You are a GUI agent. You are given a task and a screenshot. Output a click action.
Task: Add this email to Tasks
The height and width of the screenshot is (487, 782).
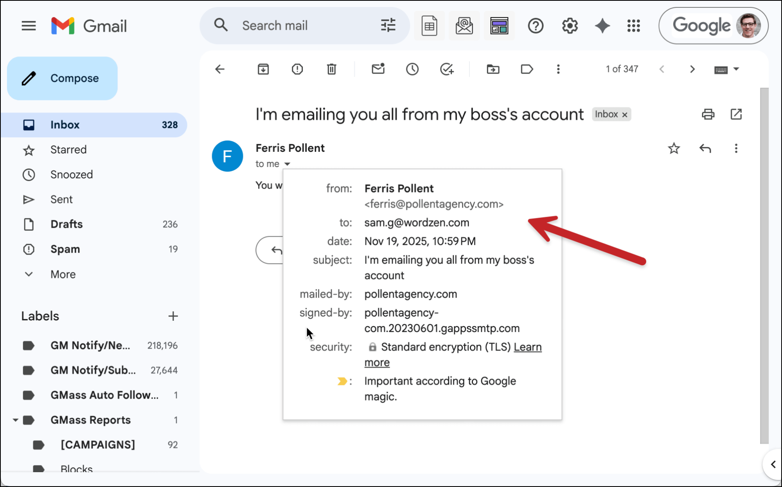[x=446, y=69]
